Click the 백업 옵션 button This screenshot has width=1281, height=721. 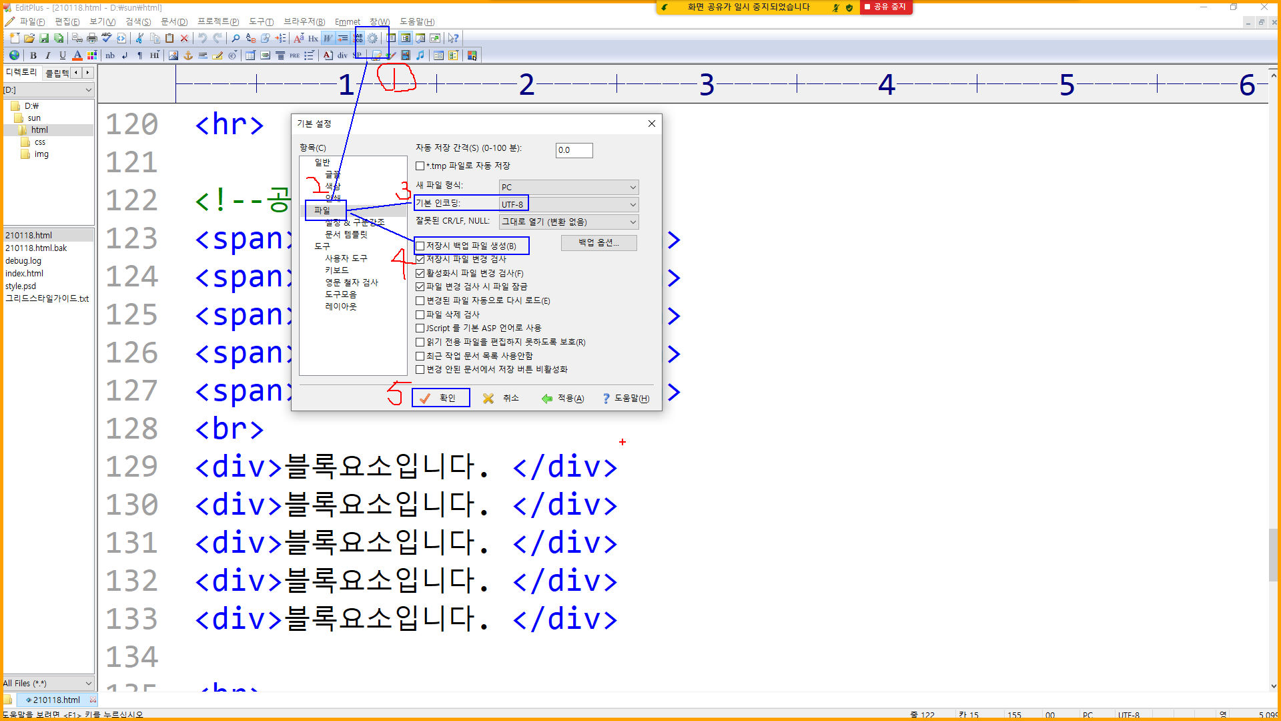598,243
